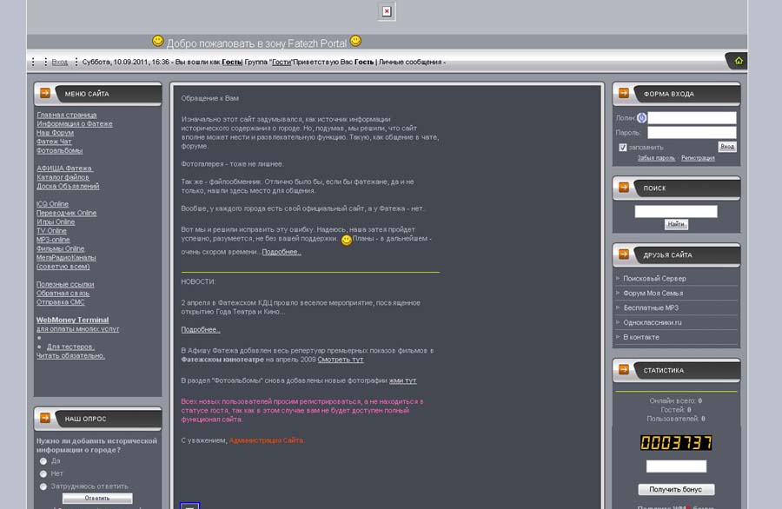Open АФИША Фатежа menu item

coord(64,169)
